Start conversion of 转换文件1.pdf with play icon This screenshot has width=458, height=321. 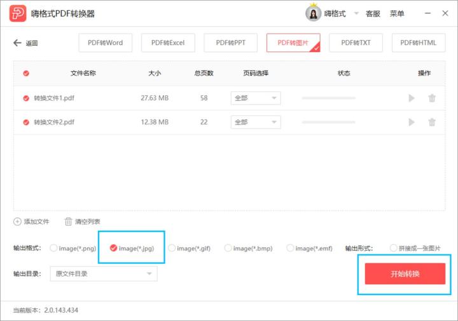pyautogui.click(x=412, y=98)
